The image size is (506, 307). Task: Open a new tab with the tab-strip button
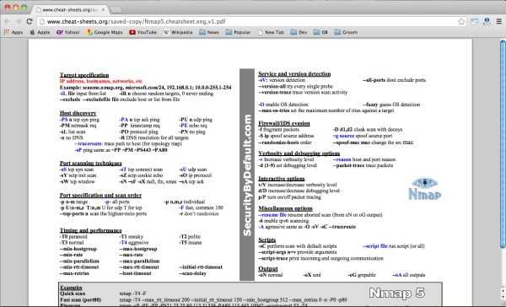click(116, 9)
